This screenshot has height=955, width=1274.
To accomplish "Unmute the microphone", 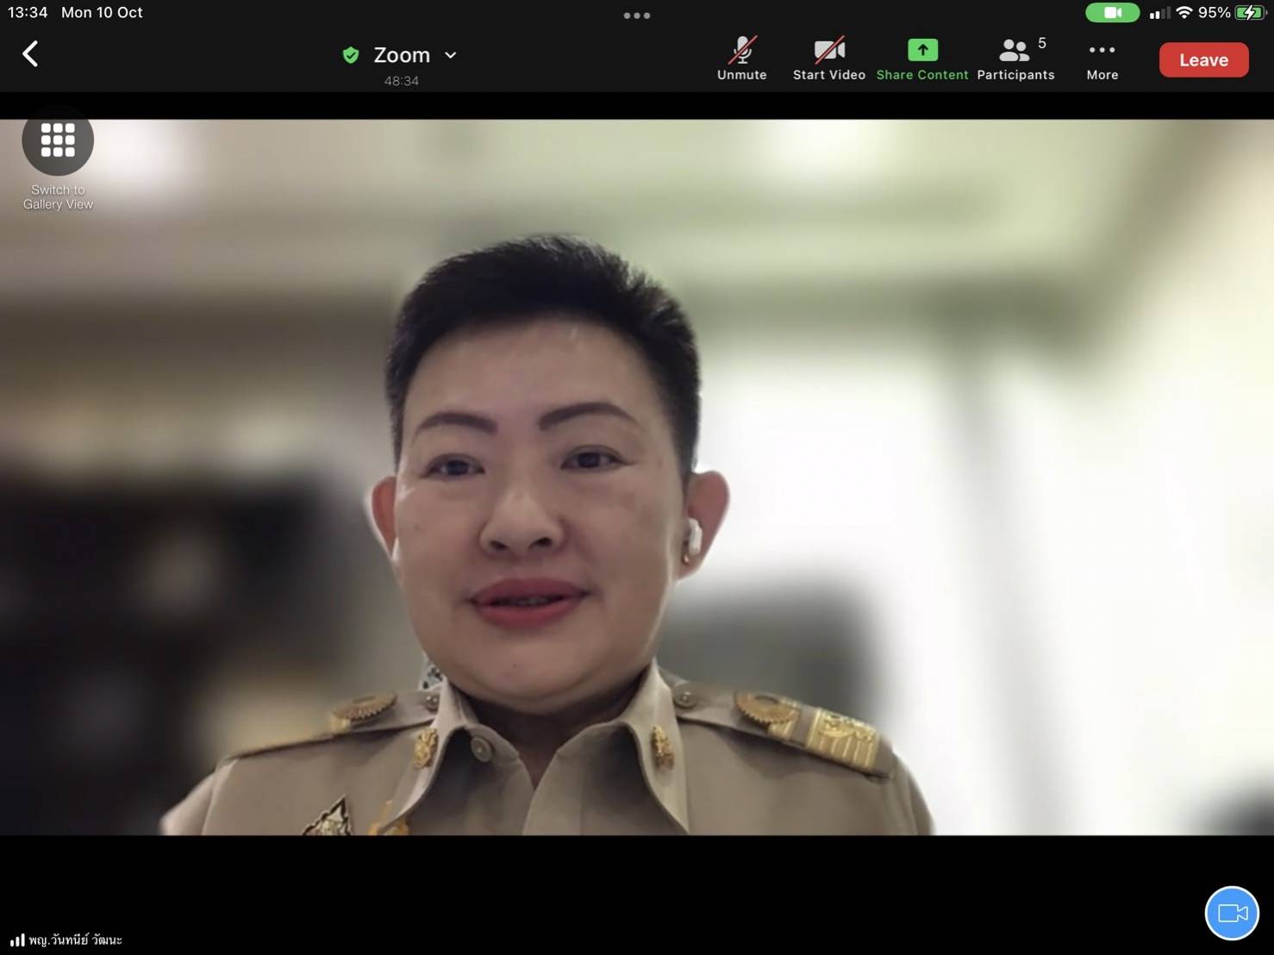I will click(741, 59).
